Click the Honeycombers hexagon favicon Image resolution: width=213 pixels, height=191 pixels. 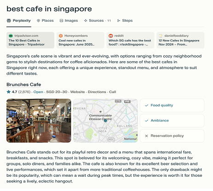[x=61, y=36]
